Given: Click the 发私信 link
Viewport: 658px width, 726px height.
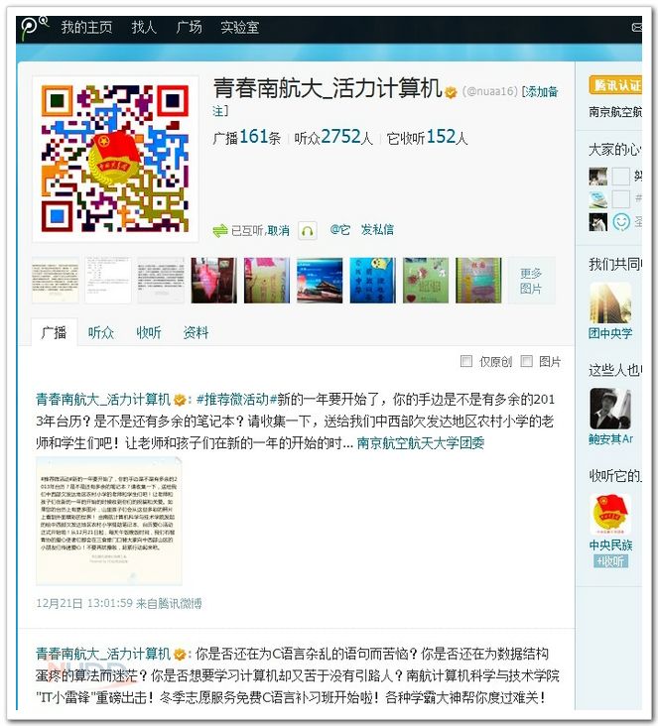Looking at the screenshot, I should click(x=377, y=230).
